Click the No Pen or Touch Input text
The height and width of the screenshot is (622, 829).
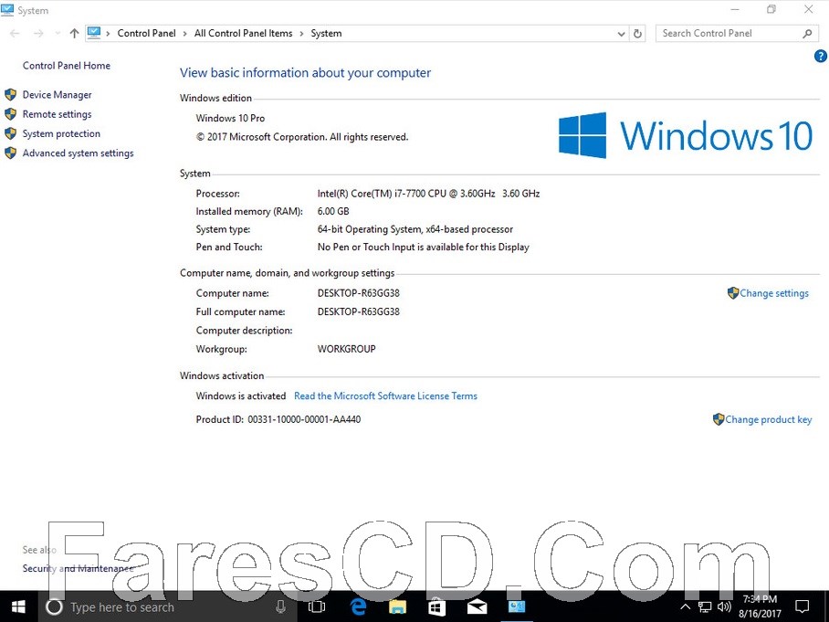(423, 247)
